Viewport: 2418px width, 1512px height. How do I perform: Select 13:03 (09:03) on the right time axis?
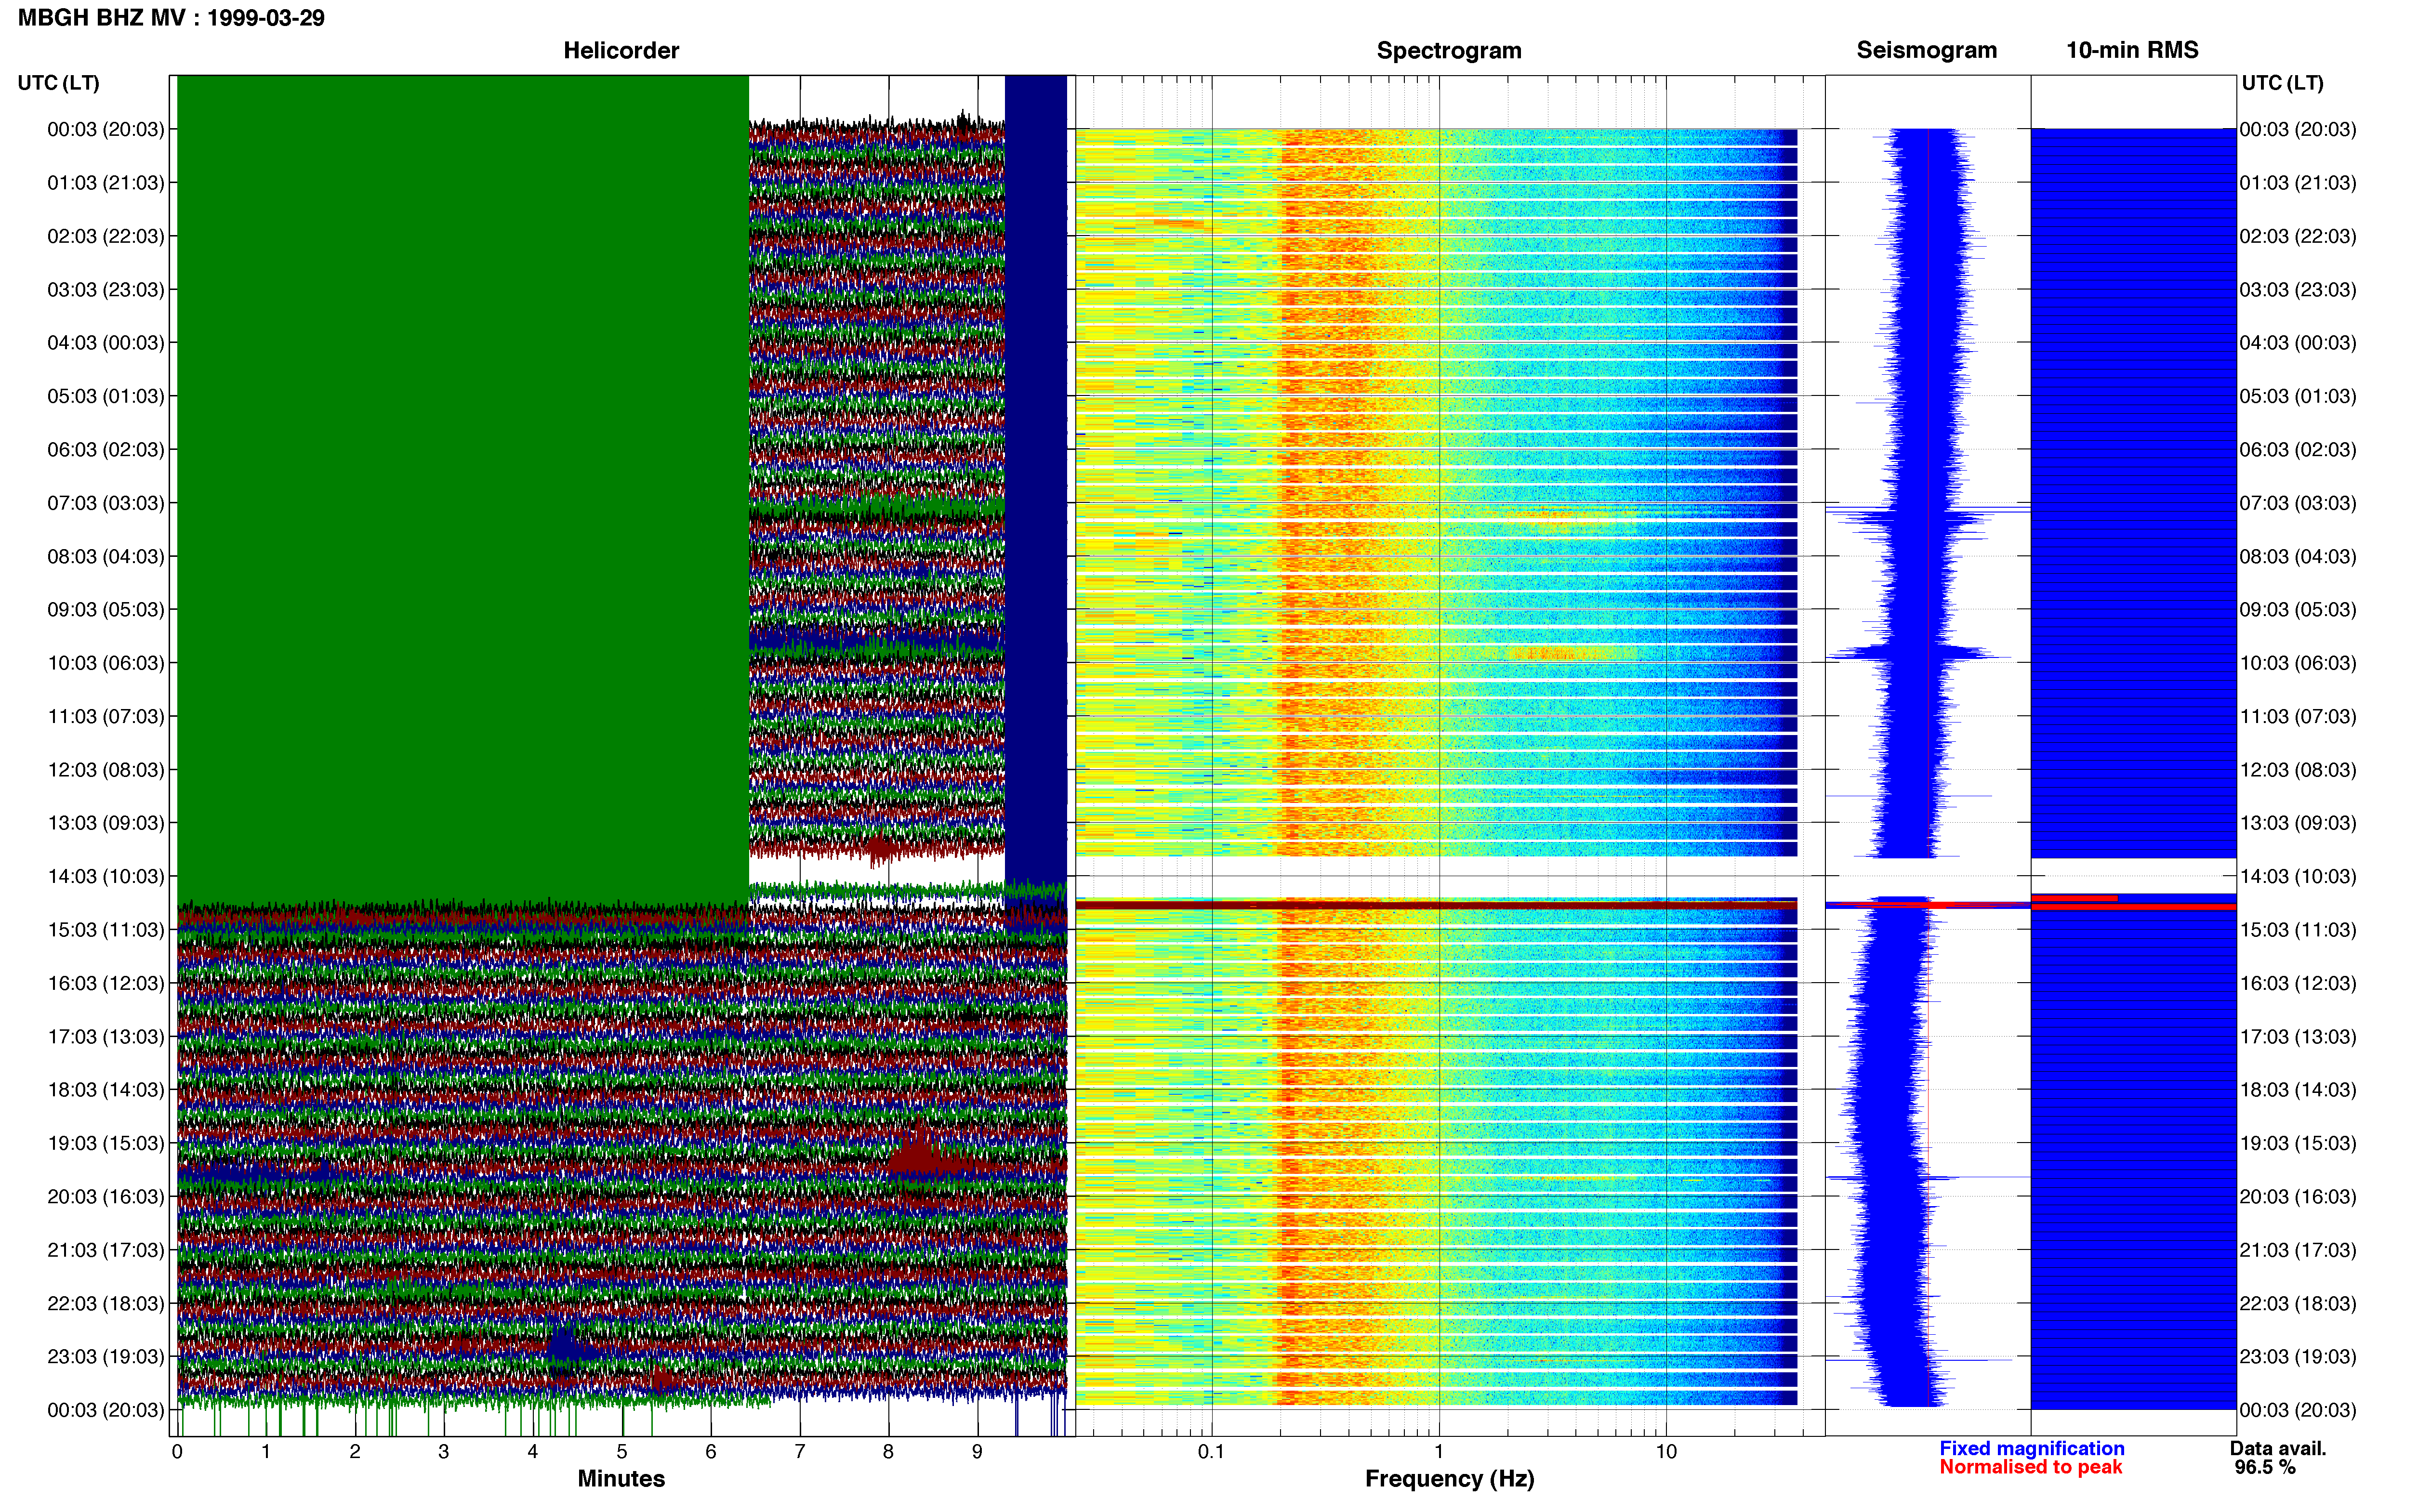pos(2298,823)
